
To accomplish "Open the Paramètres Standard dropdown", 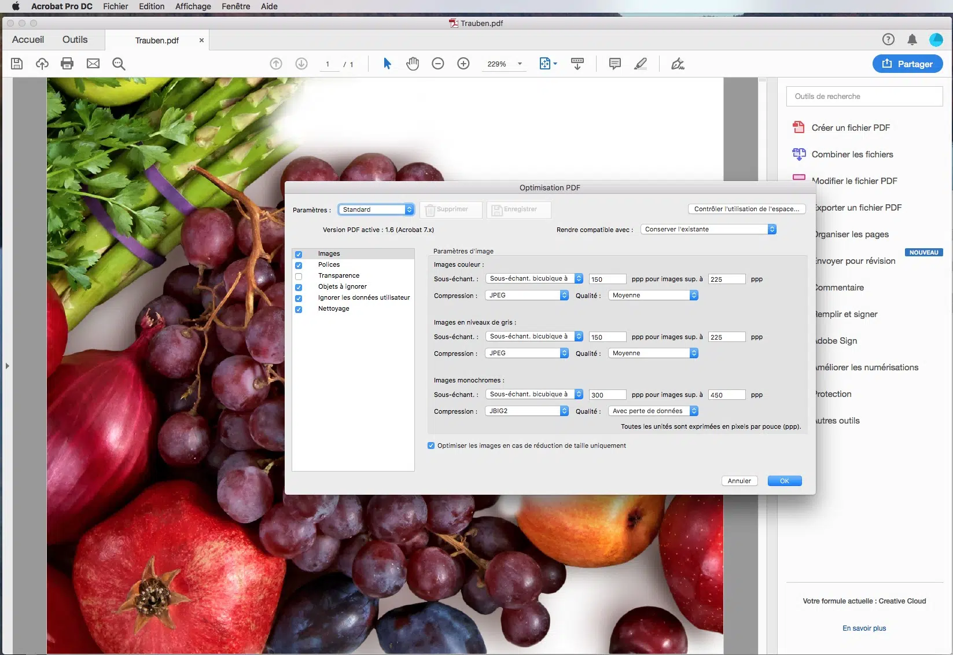I will 376,209.
